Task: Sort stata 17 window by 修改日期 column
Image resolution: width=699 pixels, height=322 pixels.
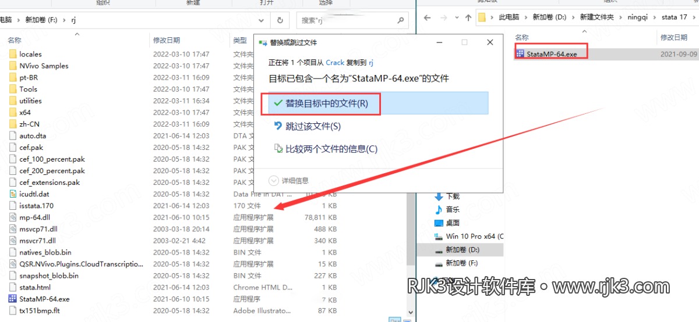Action: [675, 37]
